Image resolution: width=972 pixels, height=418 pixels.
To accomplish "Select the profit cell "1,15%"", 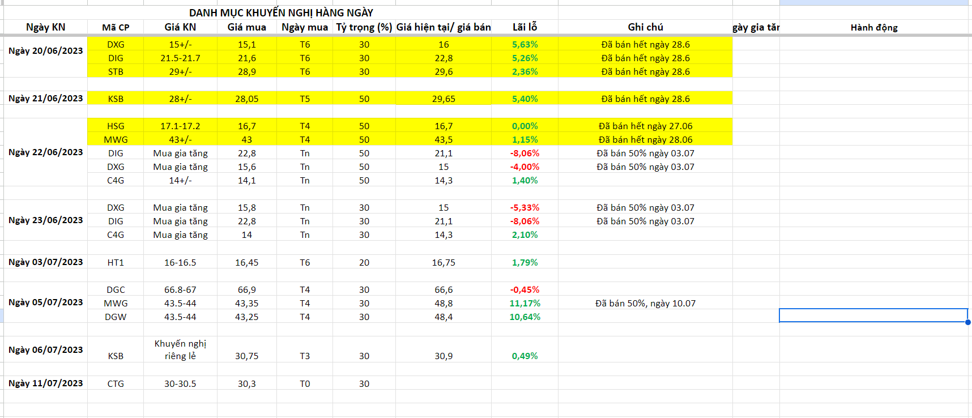I will [525, 139].
